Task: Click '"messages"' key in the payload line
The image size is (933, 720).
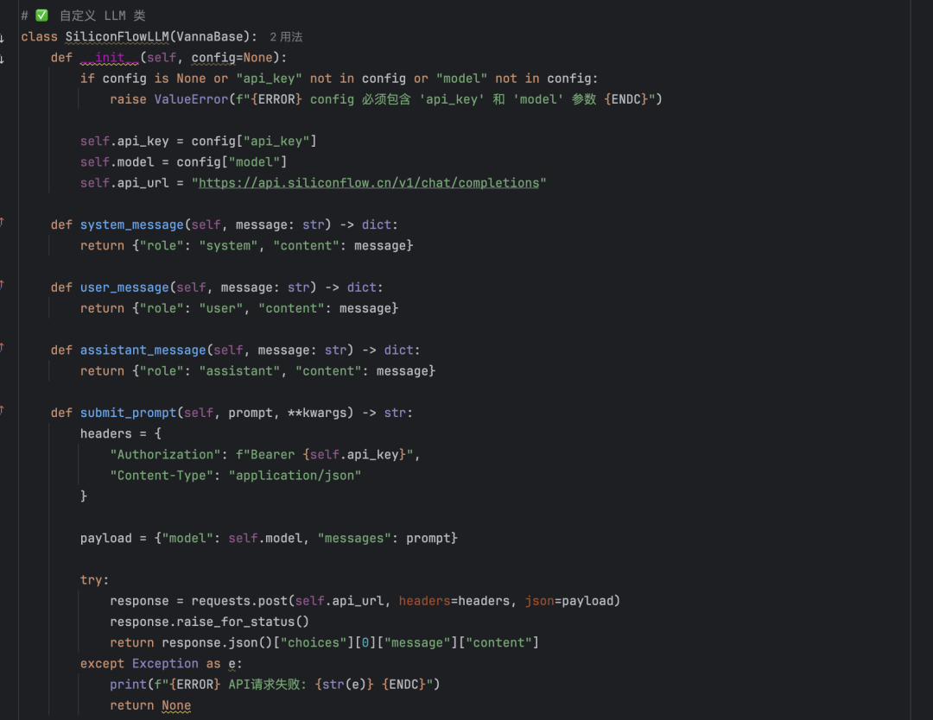Action: [x=354, y=538]
